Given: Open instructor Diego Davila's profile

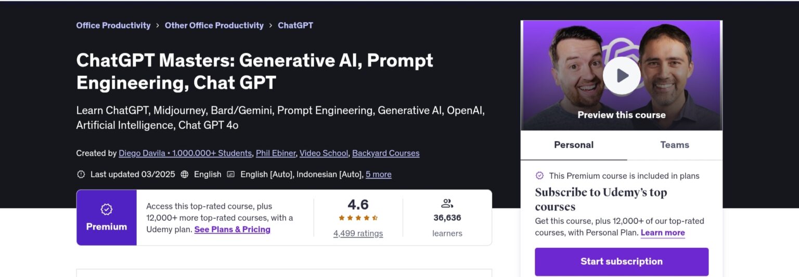Looking at the screenshot, I should [185, 153].
